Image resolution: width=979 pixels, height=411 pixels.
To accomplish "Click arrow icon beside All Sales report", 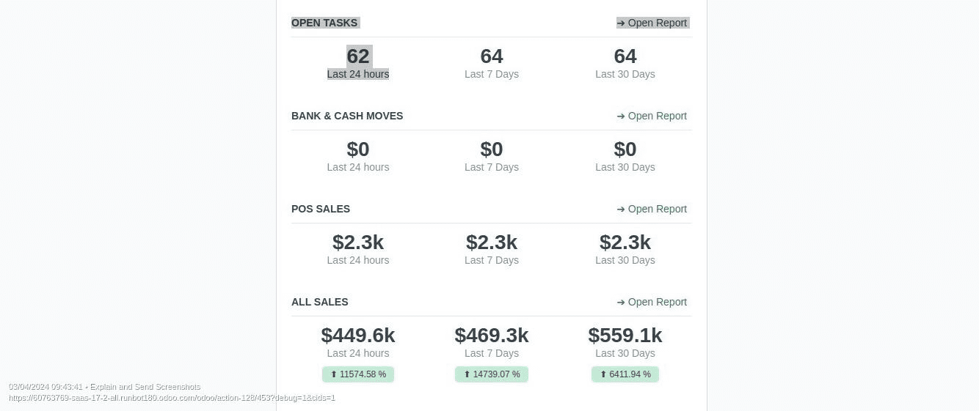I will pos(621,302).
